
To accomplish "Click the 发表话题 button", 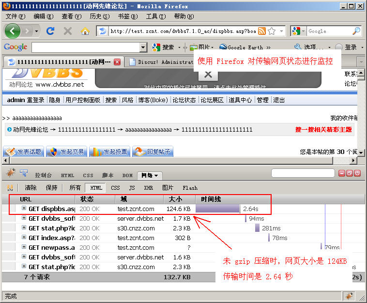I will [23, 151].
